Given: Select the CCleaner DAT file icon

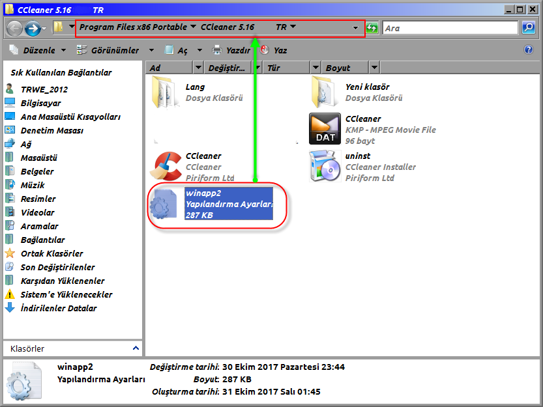Looking at the screenshot, I should (x=325, y=129).
